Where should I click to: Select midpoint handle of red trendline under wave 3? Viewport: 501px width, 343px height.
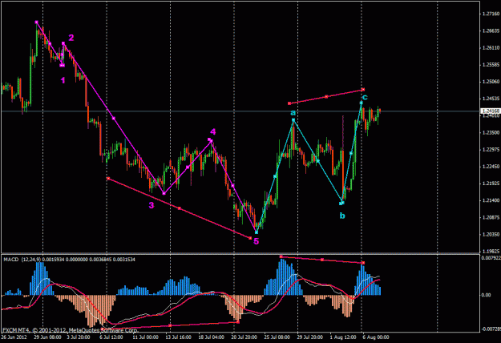pyautogui.click(x=180, y=208)
